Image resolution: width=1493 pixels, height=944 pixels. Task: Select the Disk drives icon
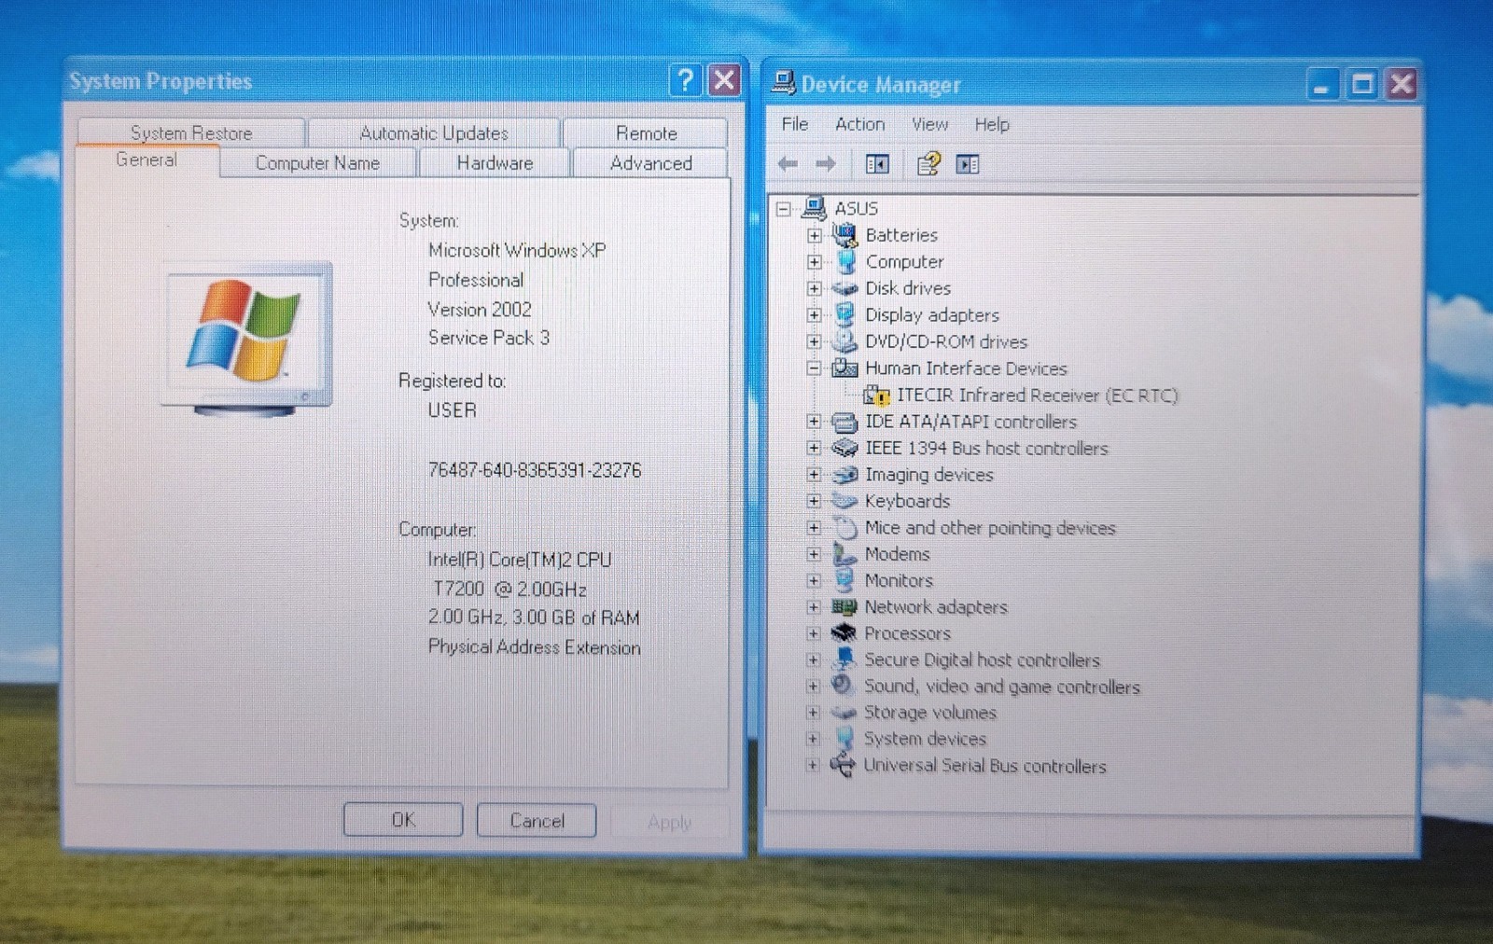pos(844,288)
